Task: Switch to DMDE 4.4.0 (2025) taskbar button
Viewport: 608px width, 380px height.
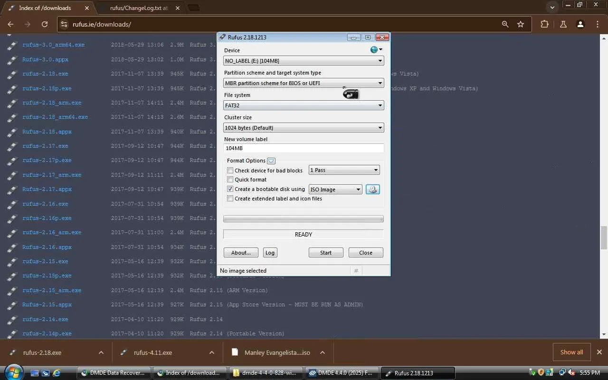Action: click(342, 373)
